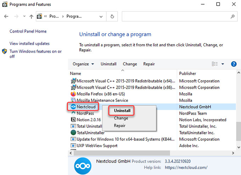241x175 pixels.
Task: Choose Change from the context menu
Action: [121, 118]
